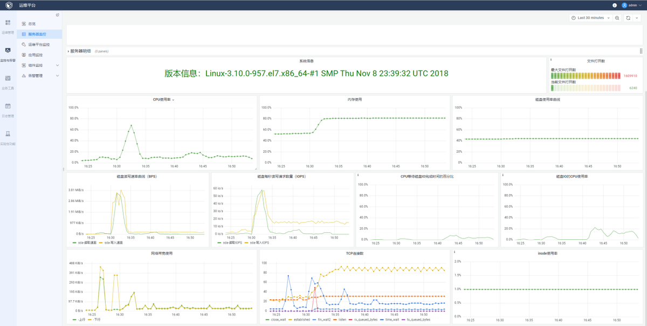Click the info icon on the 文件打开数 panel
647x326 pixels.
click(x=550, y=60)
